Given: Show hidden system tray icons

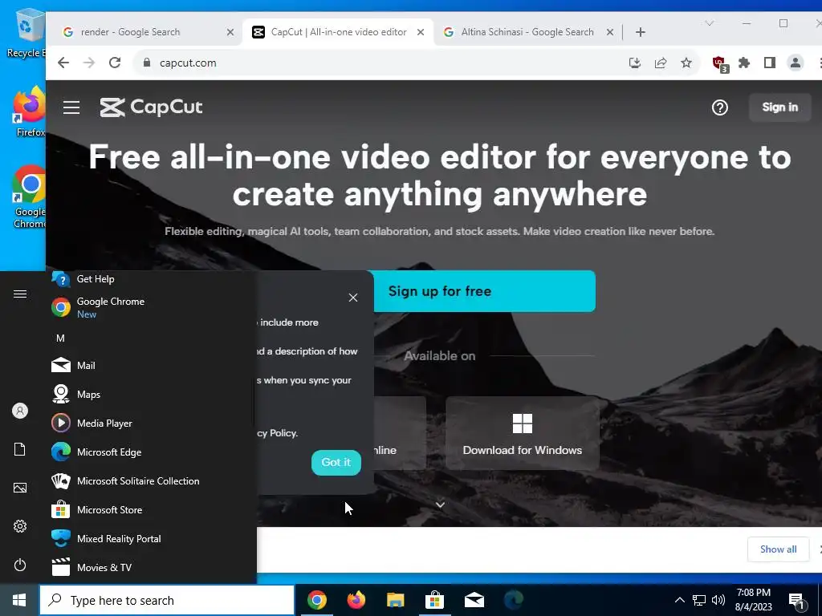Looking at the screenshot, I should (679, 600).
